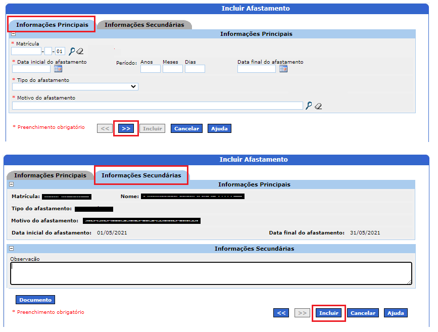Open calendar for Data inicial do afastamento
Viewport: 438px width, 332px height.
58,68
